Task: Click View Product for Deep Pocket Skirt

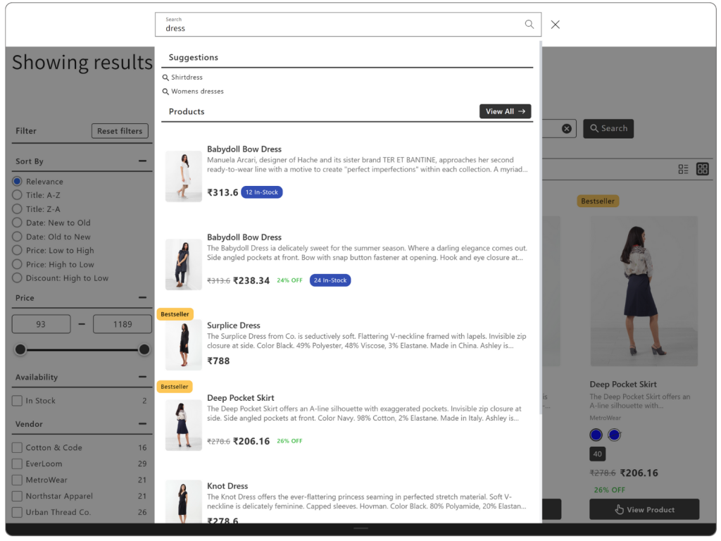Action: point(644,509)
